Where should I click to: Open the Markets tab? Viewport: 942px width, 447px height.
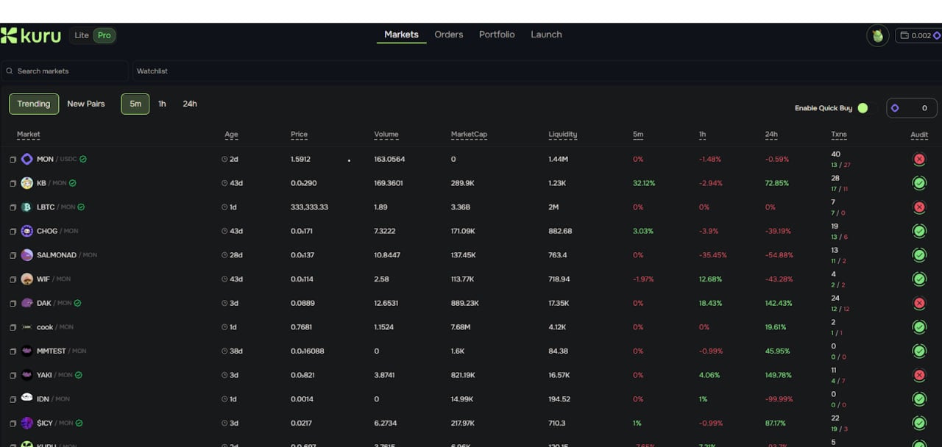tap(402, 35)
